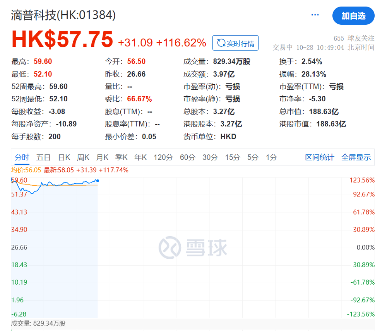Click the 加自选 button

[353, 16]
